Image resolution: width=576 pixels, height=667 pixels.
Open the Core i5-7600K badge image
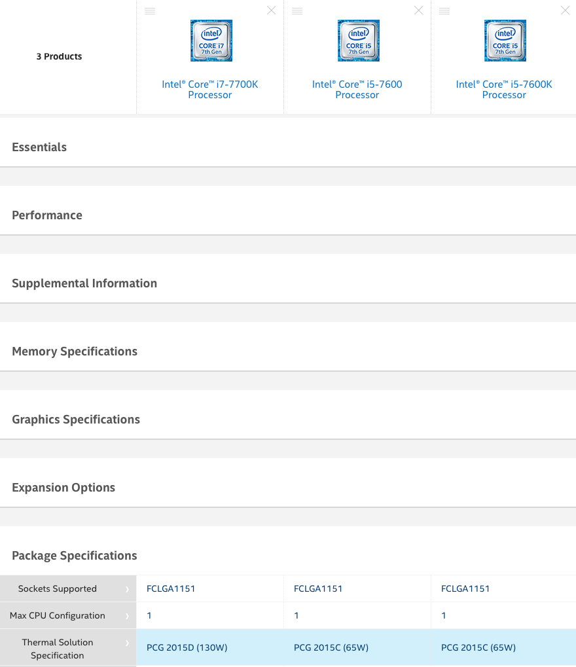tap(505, 41)
